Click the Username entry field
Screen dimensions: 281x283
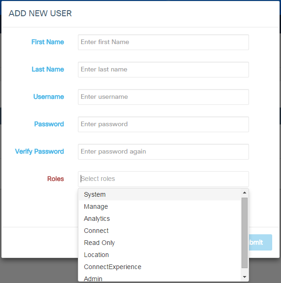pyautogui.click(x=163, y=96)
